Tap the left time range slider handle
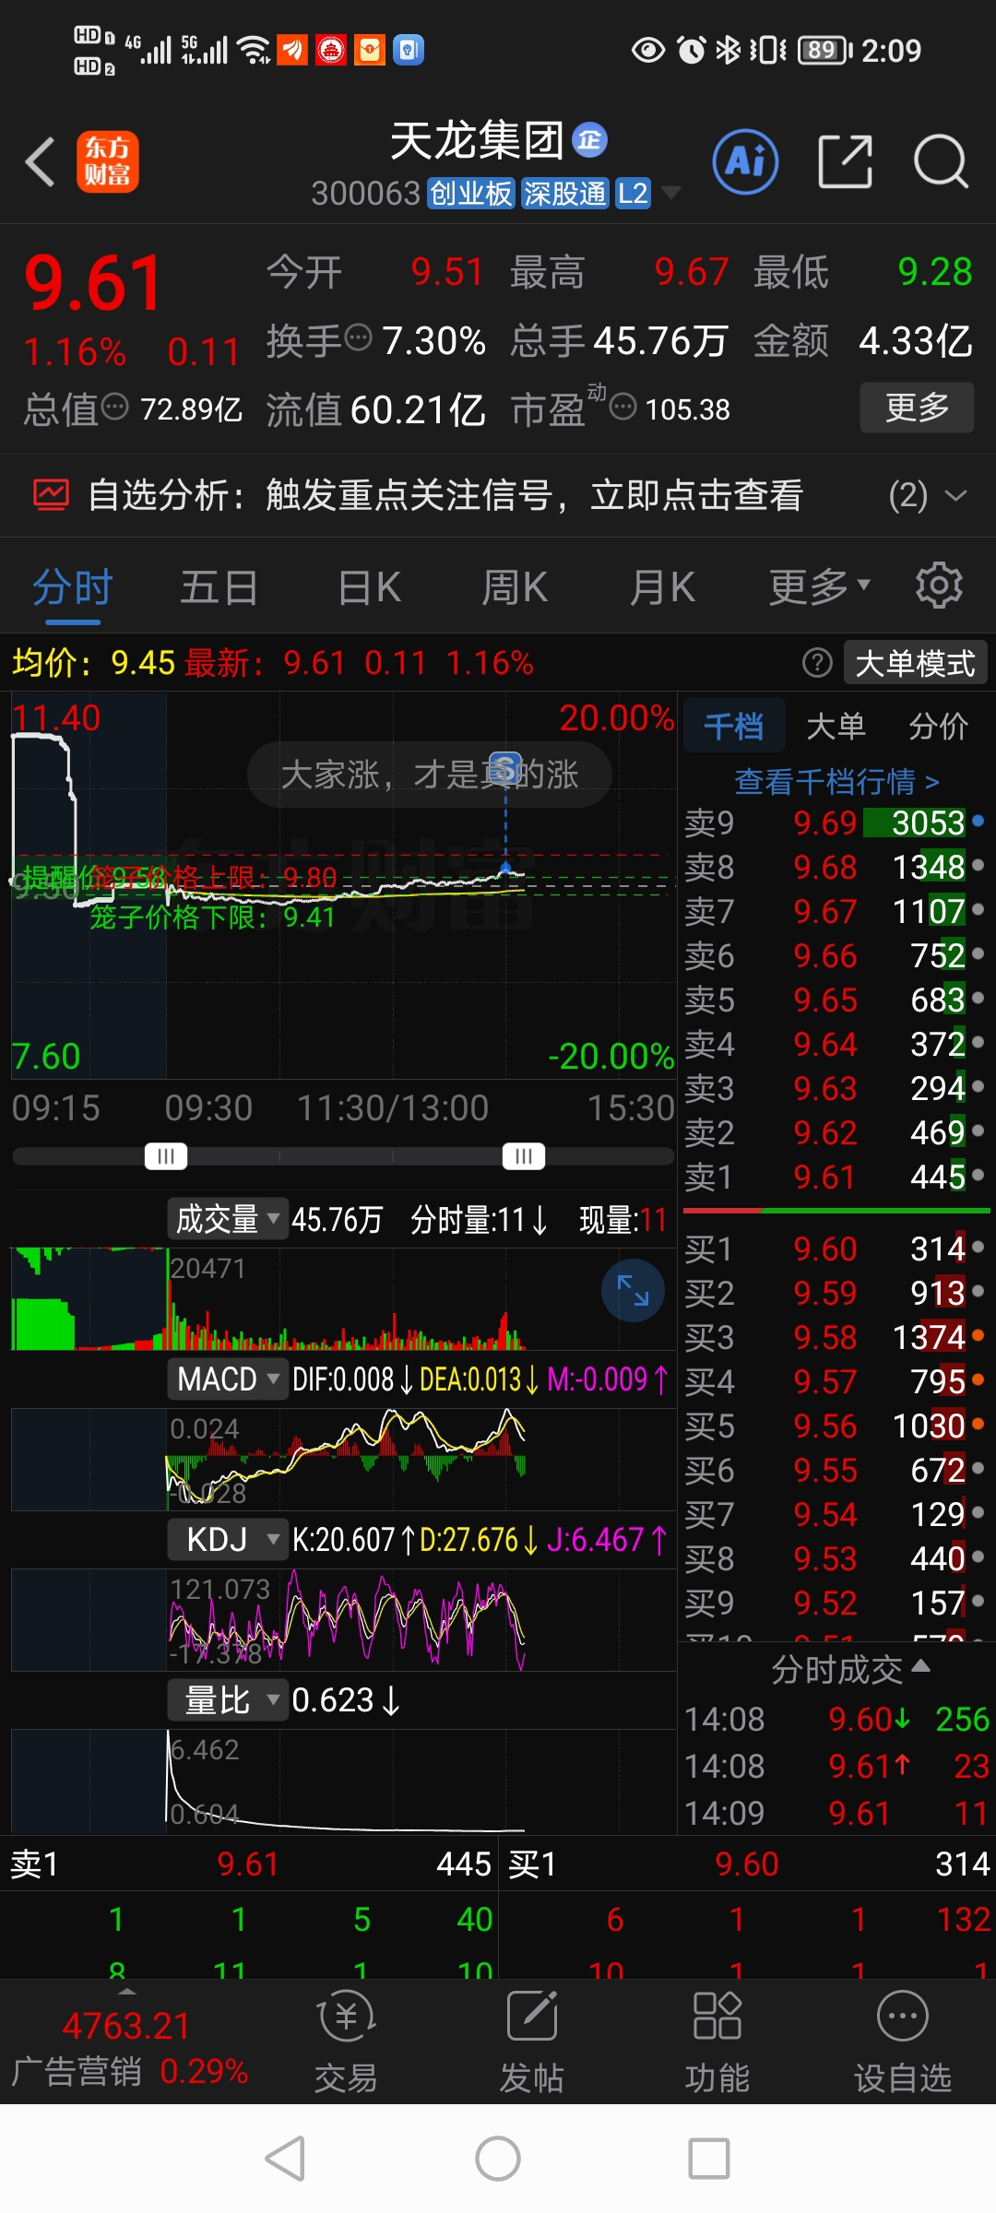This screenshot has width=996, height=2213. 166,1156
